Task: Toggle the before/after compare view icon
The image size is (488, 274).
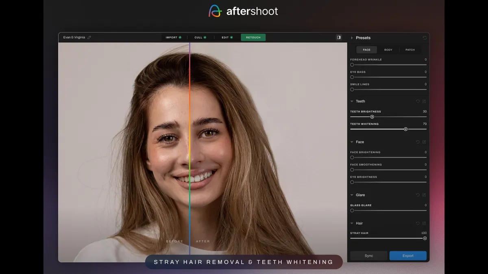Action: point(339,37)
